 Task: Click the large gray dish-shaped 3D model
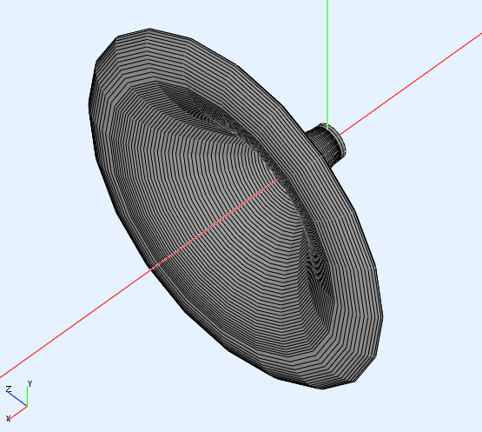[x=235, y=209]
